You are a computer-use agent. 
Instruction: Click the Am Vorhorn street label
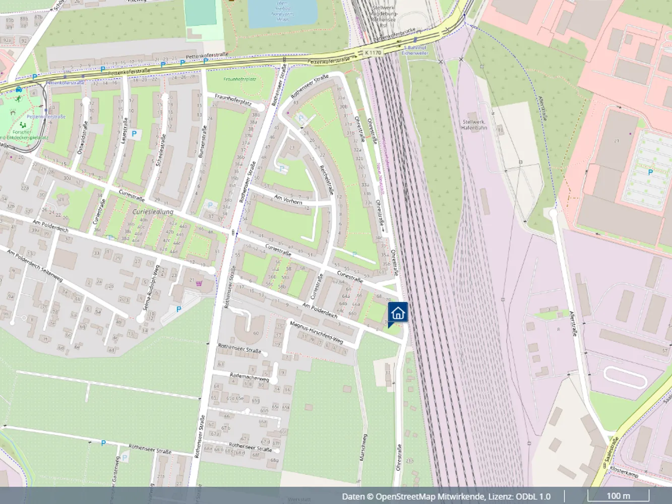click(x=288, y=199)
